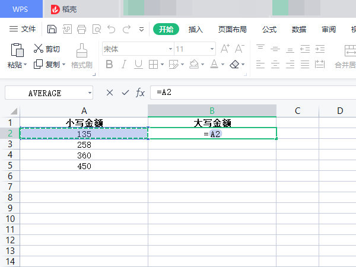This screenshot has height=267, width=356.
Task: Click in the formula bar =A2
Action: [253, 93]
